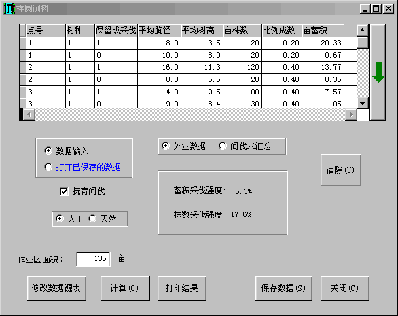Click the table scroll down arrow
Image resolution: width=398 pixels, height=316 pixels.
pos(363,103)
